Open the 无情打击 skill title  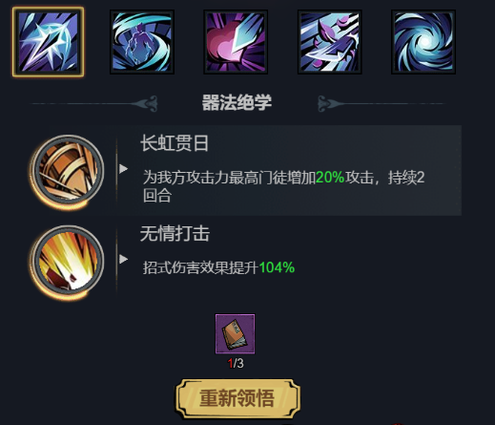click(x=175, y=234)
